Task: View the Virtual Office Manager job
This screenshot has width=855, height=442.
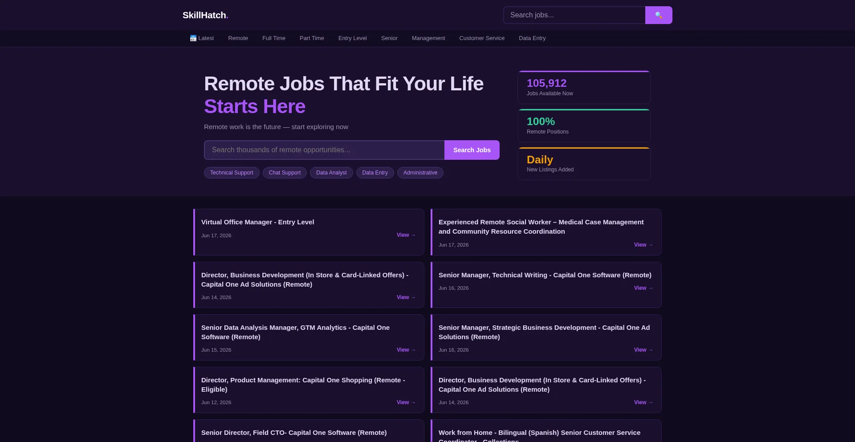Action: click(x=406, y=235)
